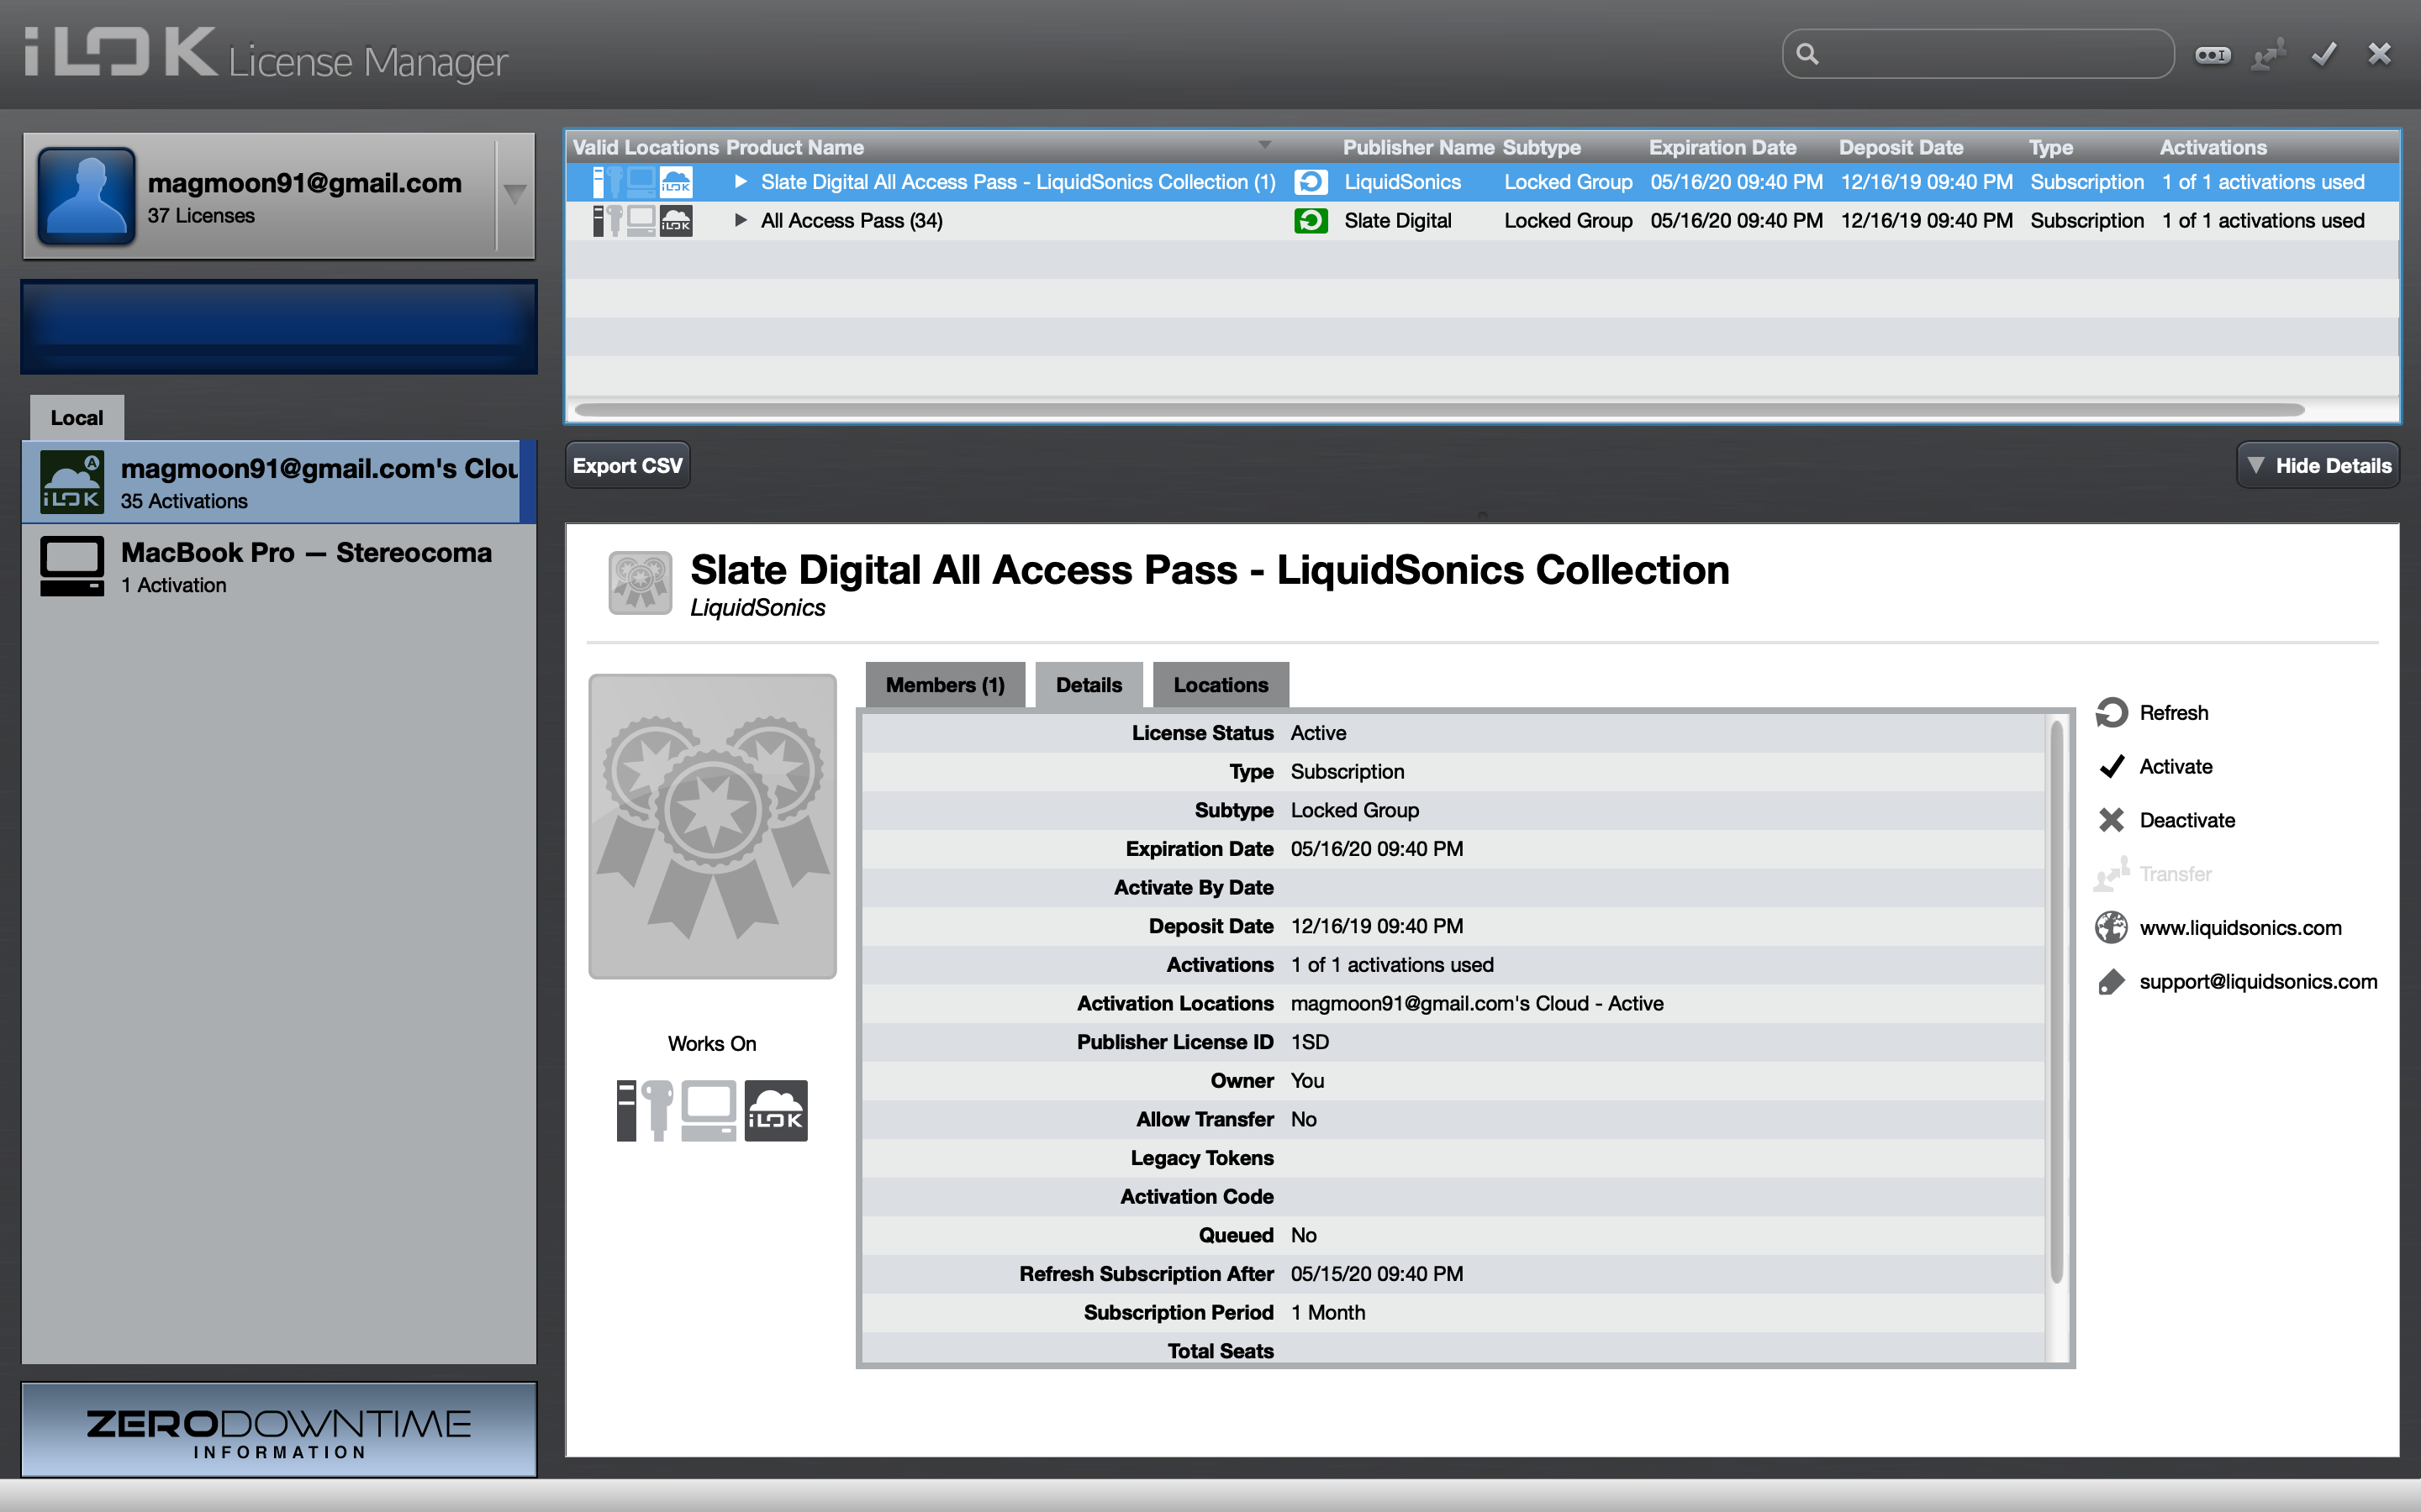Click in the license search field
The height and width of the screenshot is (1512, 2421).
pos(1991,54)
